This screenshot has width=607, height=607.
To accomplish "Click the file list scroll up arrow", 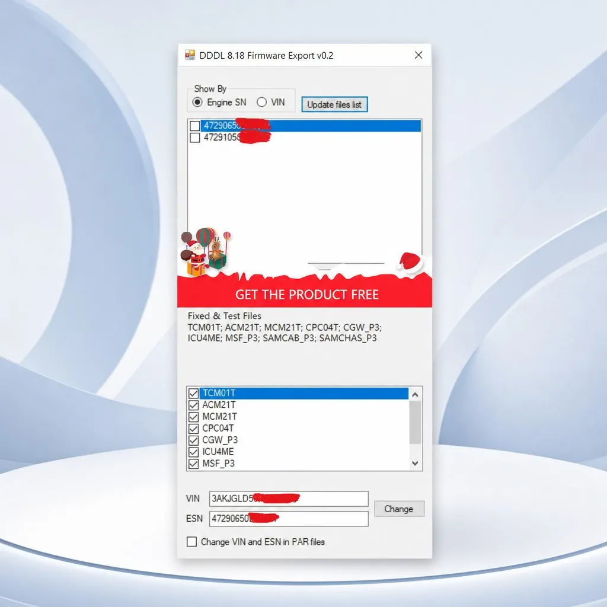I will pos(415,394).
